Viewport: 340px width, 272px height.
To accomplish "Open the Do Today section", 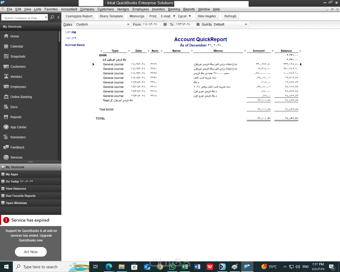I will pyautogui.click(x=31, y=181).
